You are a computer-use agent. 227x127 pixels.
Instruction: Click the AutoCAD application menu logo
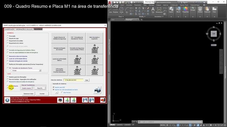point(110,3)
